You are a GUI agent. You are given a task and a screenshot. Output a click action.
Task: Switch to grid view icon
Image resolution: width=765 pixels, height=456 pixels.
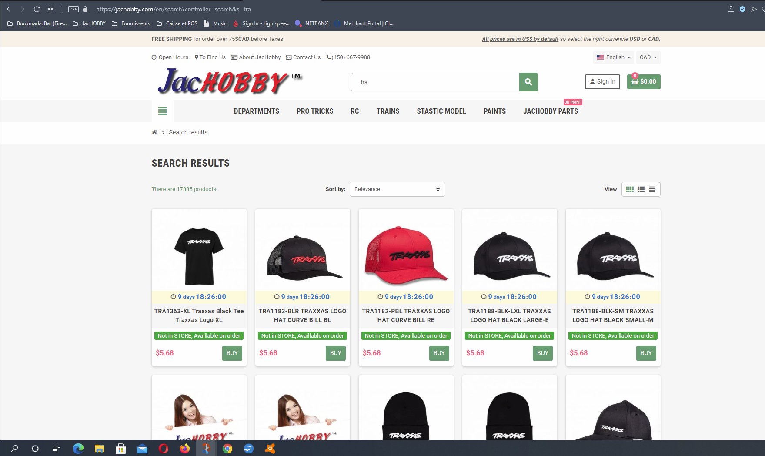630,189
